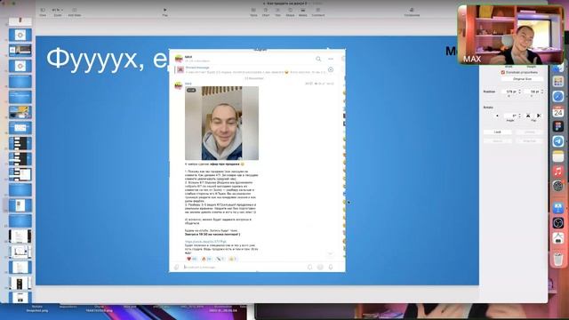
Task: Open the Media insert menu
Action: [x=302, y=12]
